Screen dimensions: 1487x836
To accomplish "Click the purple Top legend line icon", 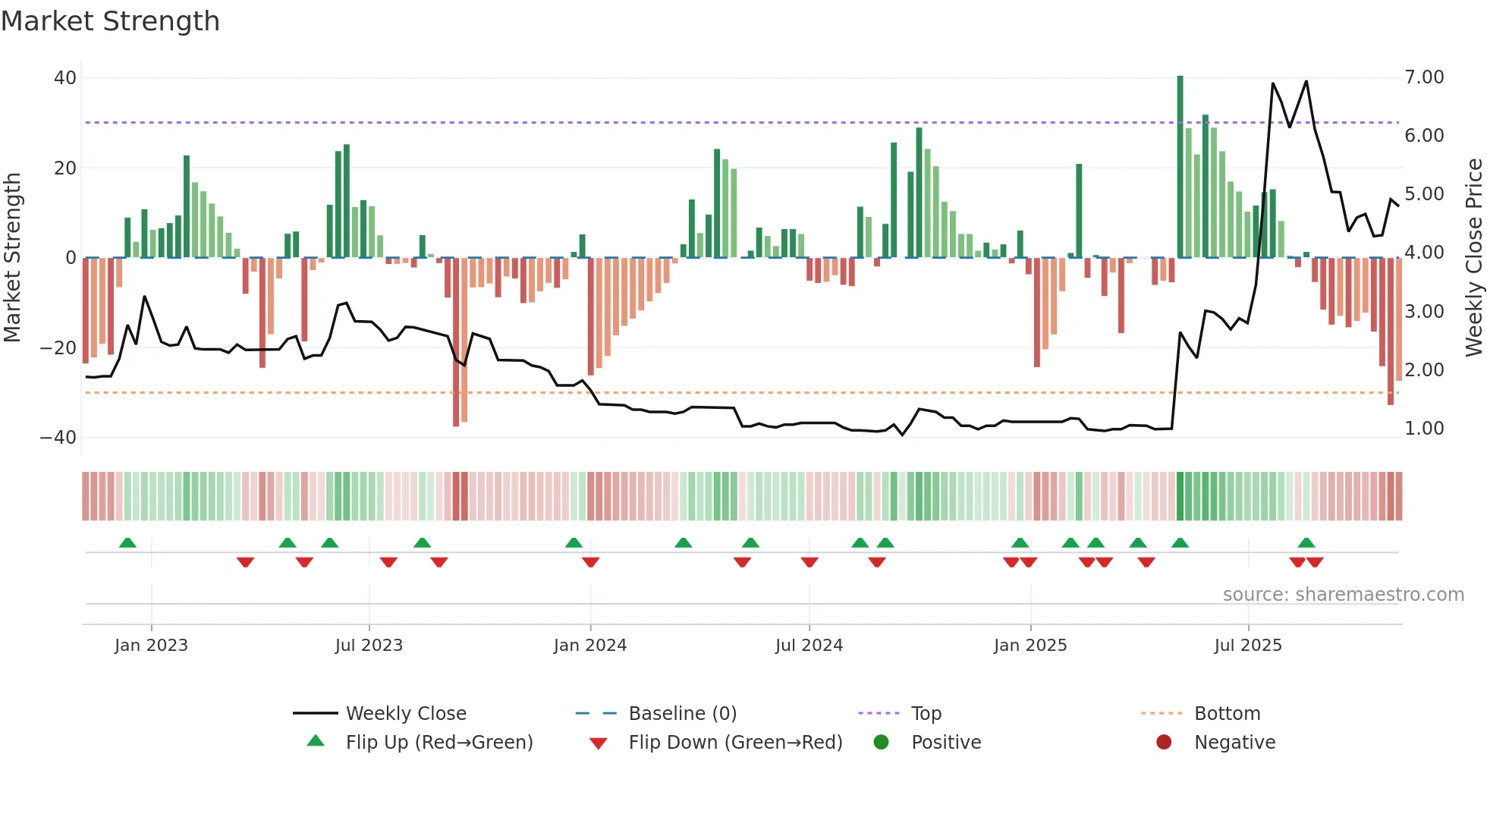I will click(x=879, y=713).
